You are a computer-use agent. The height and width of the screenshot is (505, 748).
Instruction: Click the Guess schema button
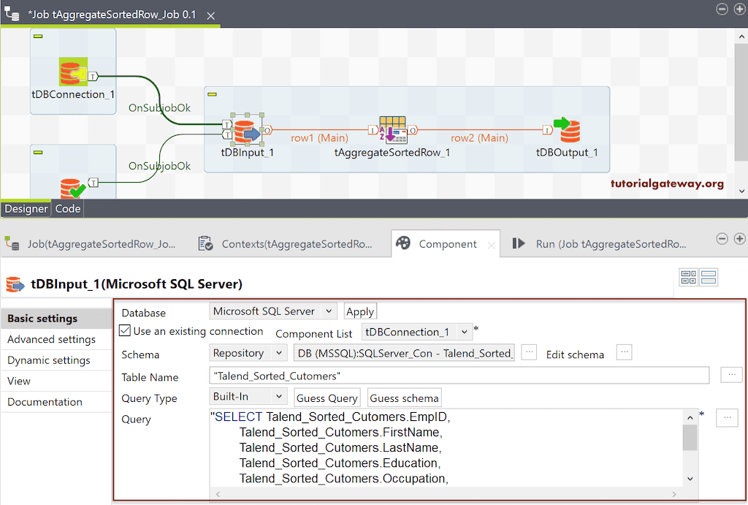pos(404,398)
